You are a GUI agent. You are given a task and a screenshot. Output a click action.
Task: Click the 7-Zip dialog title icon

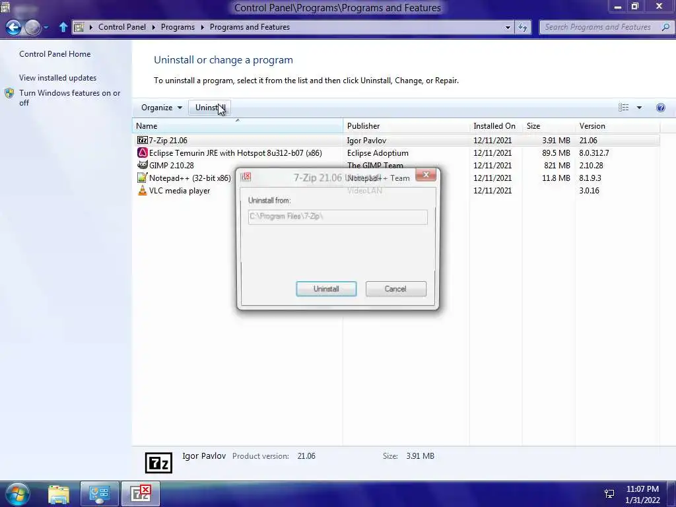tap(246, 176)
